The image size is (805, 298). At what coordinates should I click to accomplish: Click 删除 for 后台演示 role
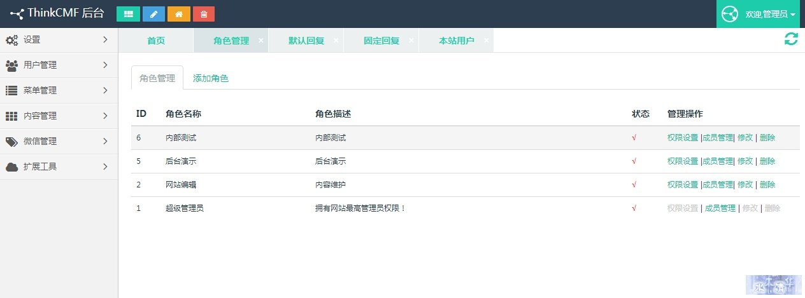point(767,161)
